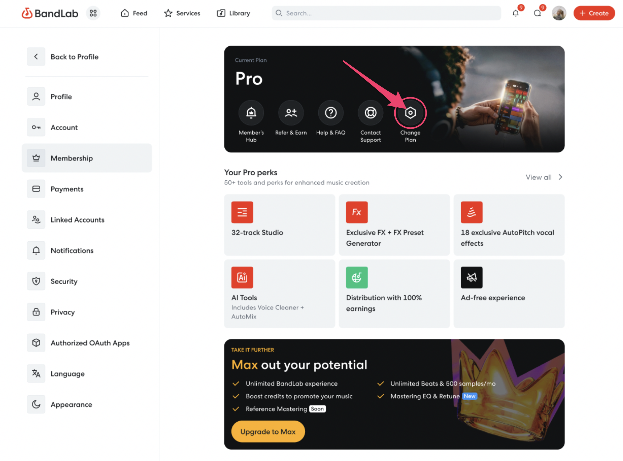Click the Create button
The height and width of the screenshot is (461, 623).
[x=594, y=13]
